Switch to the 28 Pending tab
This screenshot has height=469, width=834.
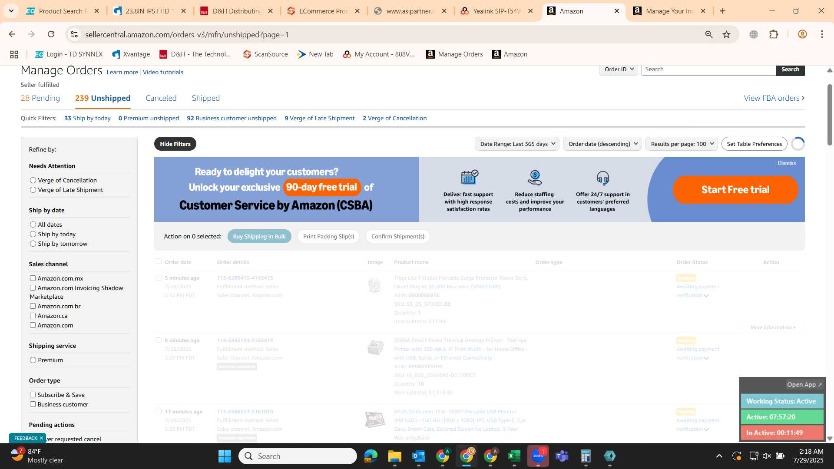(40, 98)
